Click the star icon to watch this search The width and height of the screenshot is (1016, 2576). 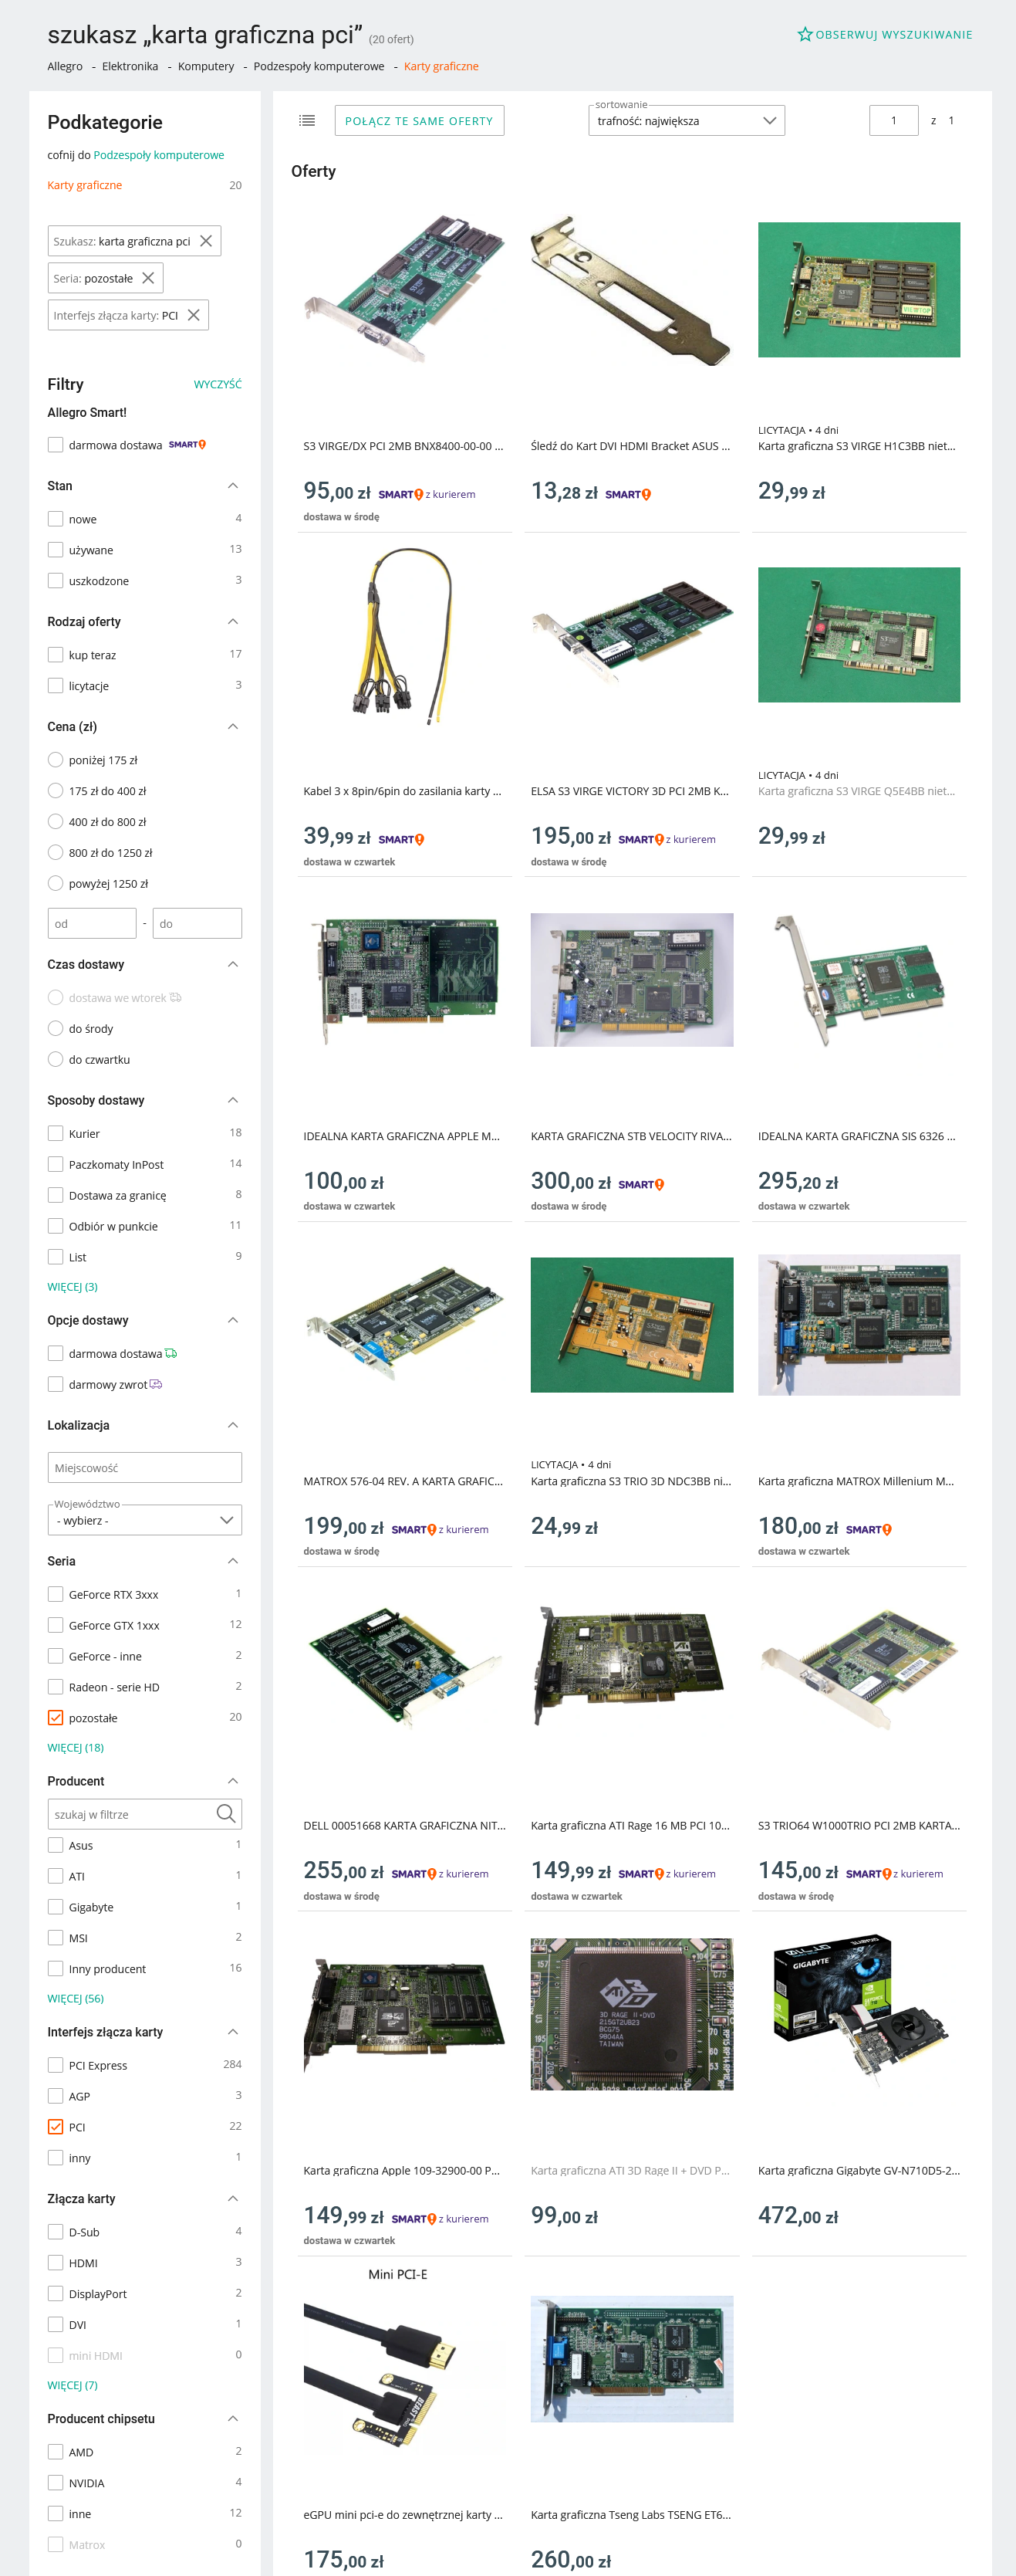coord(804,35)
